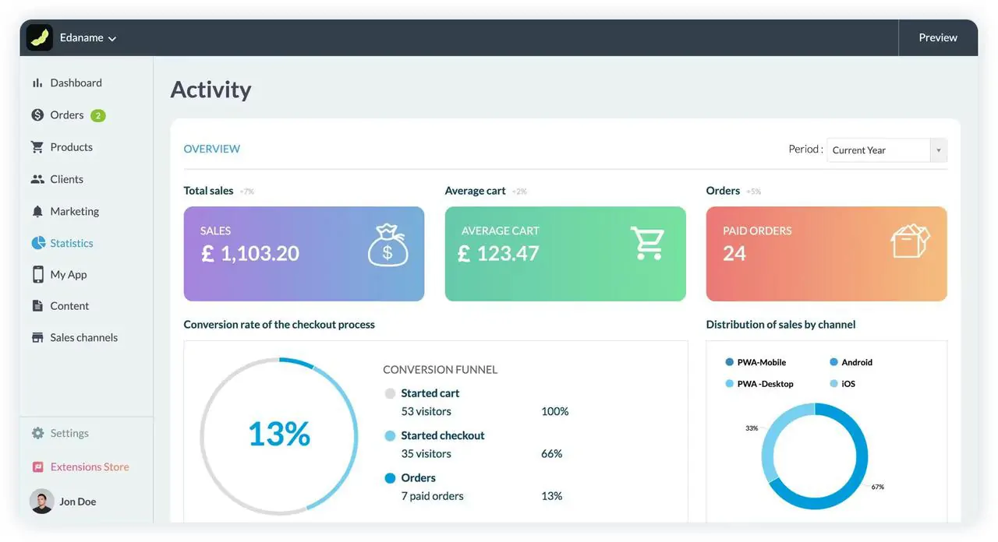The height and width of the screenshot is (542, 998).
Task: Select the Clients people icon
Action: pyautogui.click(x=37, y=179)
